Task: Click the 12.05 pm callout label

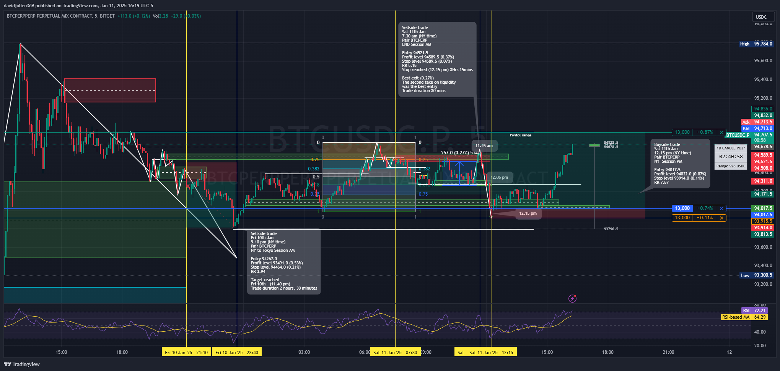Action: (x=499, y=177)
